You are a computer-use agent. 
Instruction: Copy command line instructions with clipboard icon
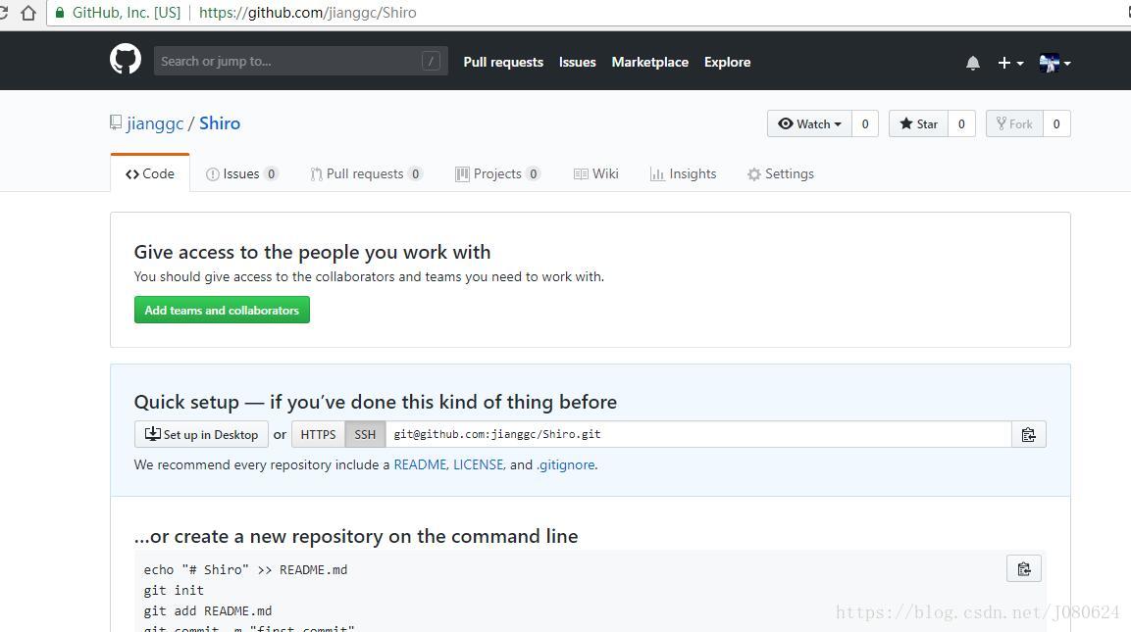click(x=1024, y=568)
